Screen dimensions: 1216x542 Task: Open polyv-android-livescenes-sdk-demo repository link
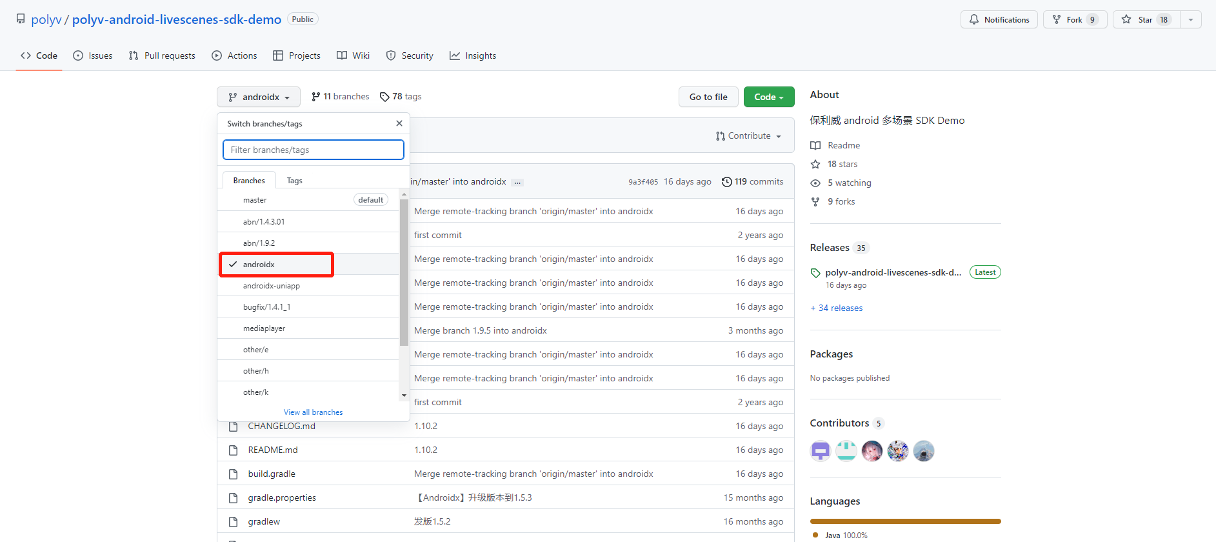177,19
